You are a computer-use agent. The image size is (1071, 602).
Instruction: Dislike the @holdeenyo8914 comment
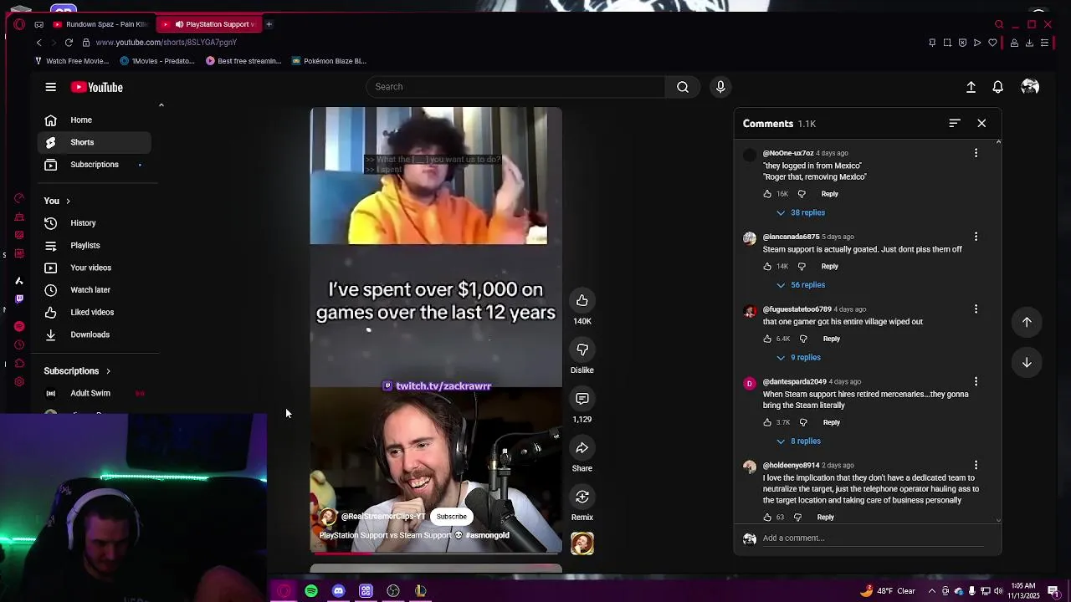(x=797, y=518)
